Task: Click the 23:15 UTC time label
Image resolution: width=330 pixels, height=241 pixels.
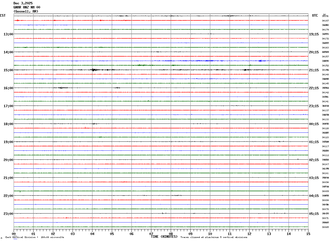Action: [314, 106]
